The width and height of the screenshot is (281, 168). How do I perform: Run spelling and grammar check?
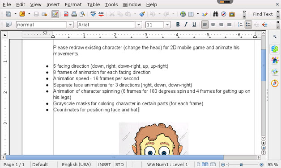click(x=93, y=14)
